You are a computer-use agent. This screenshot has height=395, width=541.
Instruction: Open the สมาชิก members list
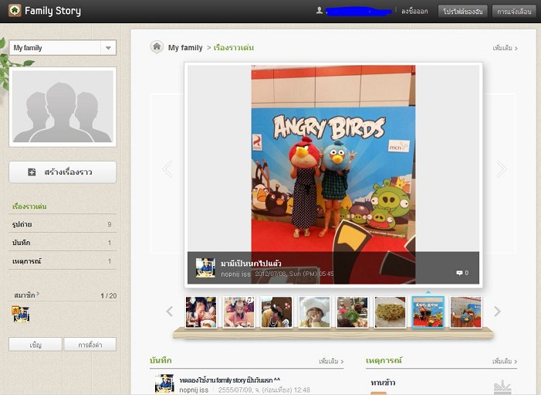coord(26,295)
